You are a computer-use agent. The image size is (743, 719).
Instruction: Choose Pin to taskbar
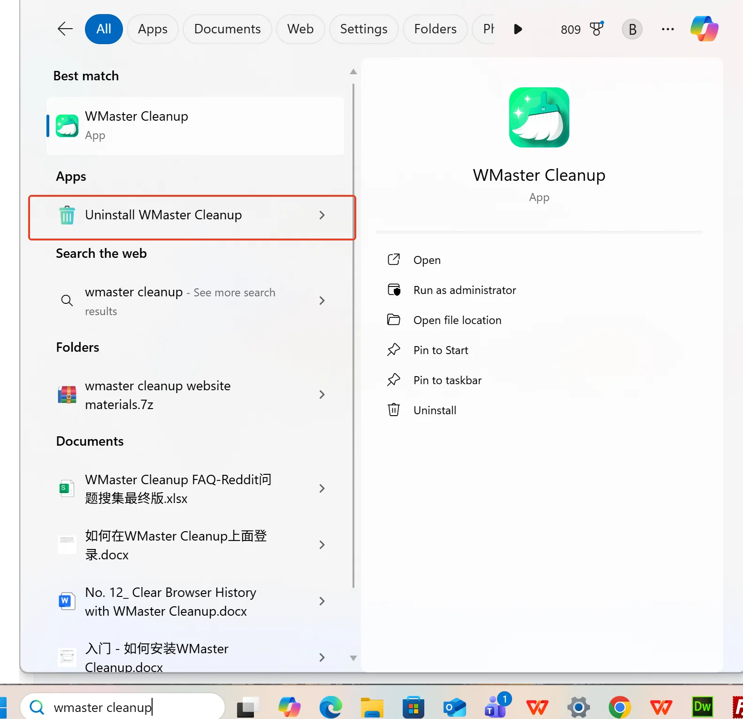click(539, 380)
